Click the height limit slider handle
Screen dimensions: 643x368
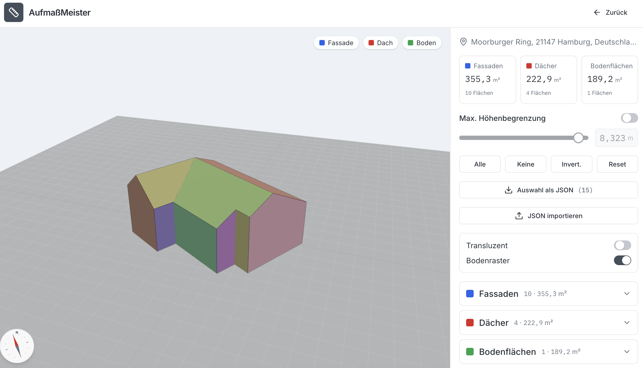tap(578, 138)
